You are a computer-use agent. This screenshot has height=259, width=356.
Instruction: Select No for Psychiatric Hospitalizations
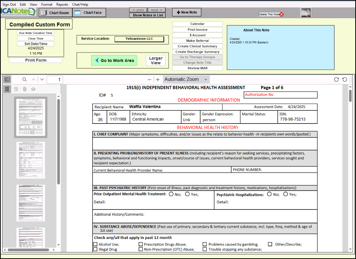click(269, 194)
